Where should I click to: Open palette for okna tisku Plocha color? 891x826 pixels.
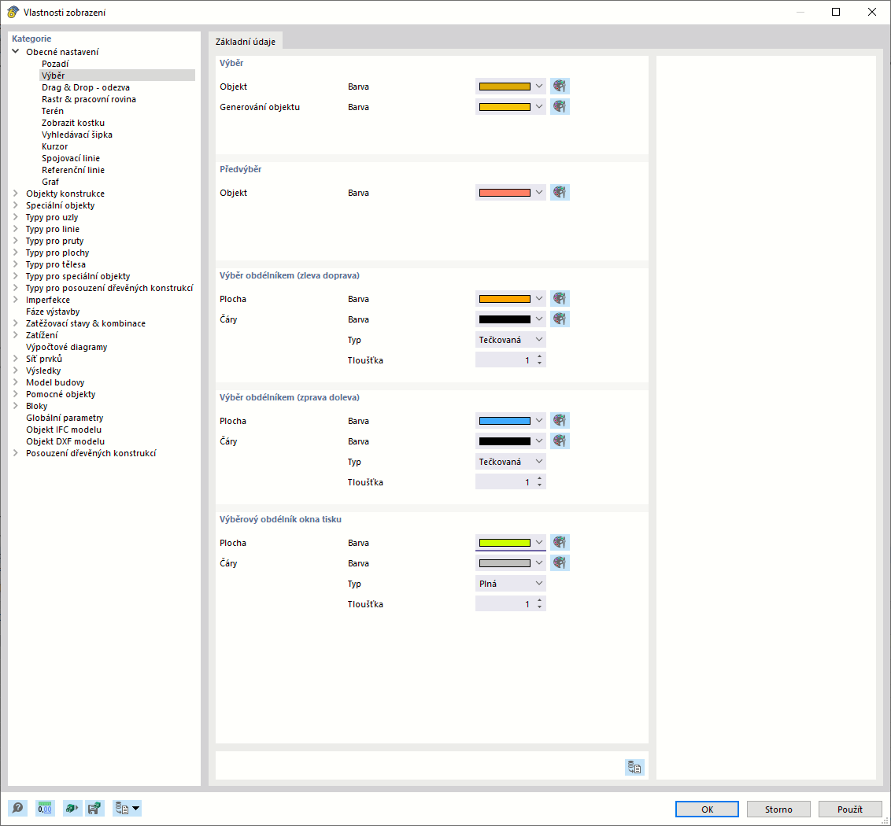pos(560,543)
